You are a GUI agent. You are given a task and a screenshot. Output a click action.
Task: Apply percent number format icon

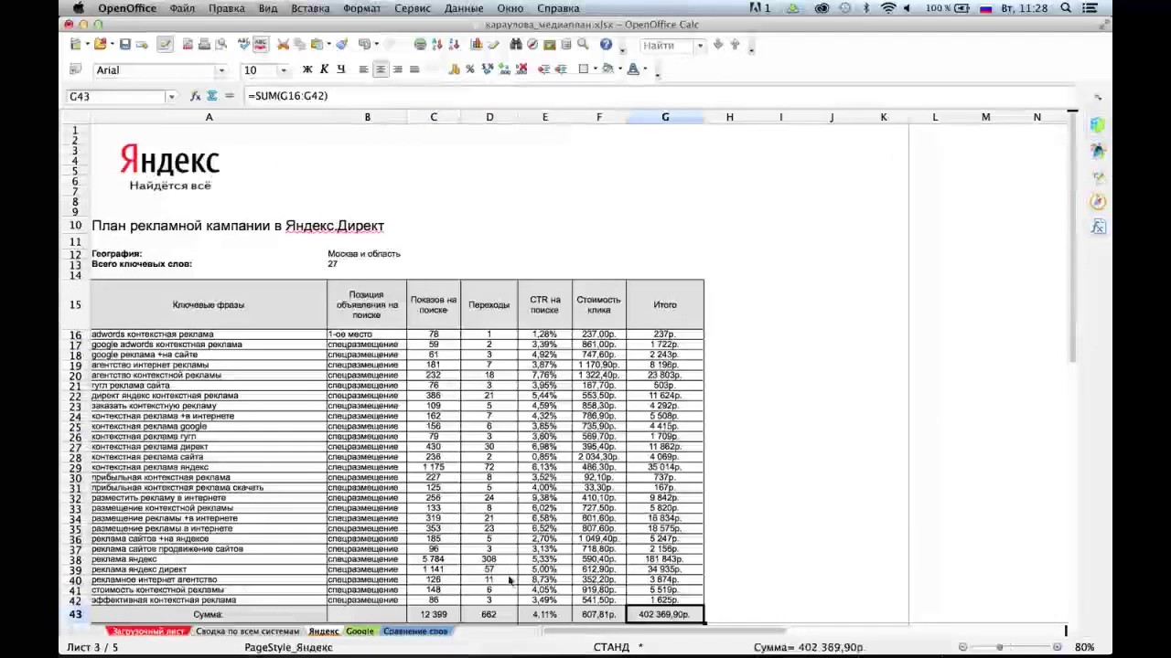pos(470,69)
